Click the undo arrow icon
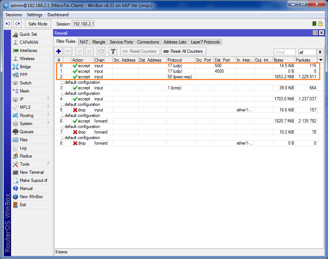Viewport: 328px width, 259px height. point(8,24)
